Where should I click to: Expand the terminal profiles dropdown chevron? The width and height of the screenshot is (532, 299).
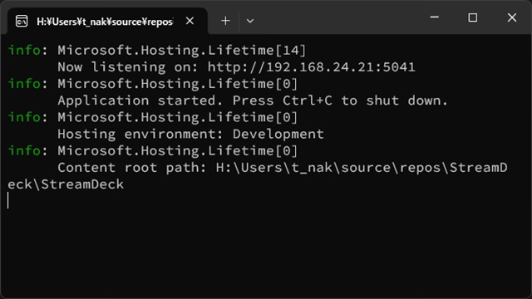(x=250, y=21)
